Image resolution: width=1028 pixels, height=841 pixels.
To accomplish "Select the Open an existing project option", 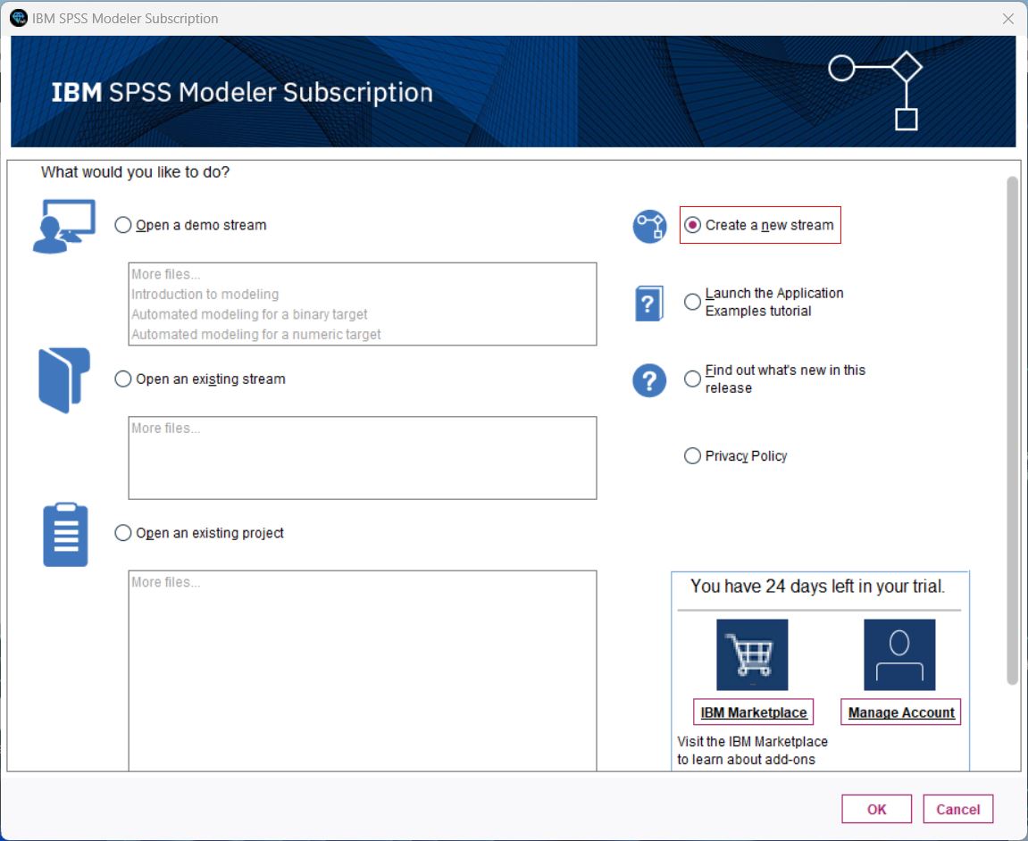I will tap(123, 533).
